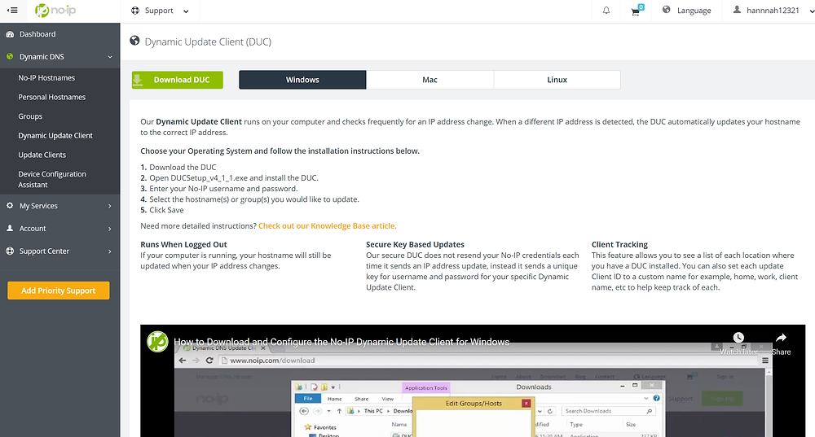This screenshot has height=437, width=815.
Task: Click the video title link
Action: (x=341, y=342)
